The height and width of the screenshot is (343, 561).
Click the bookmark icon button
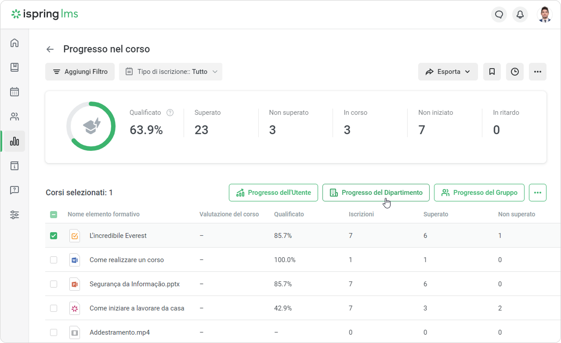coord(492,72)
